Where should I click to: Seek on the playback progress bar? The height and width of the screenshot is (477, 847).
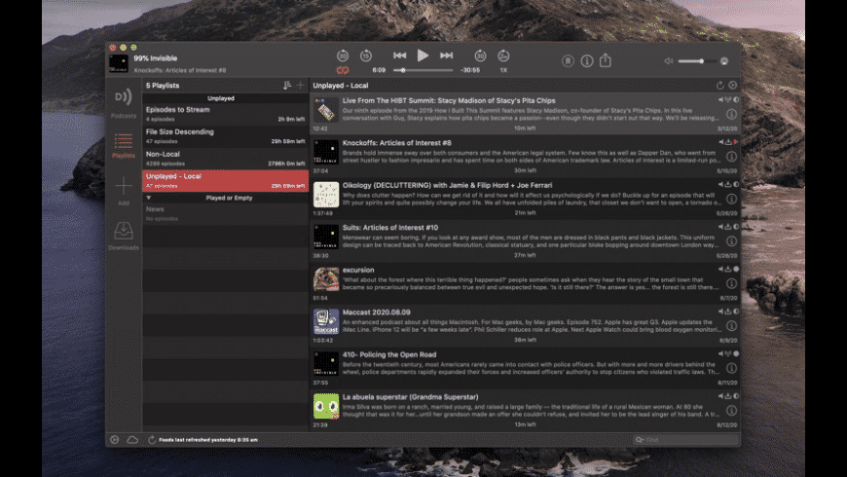tap(423, 70)
